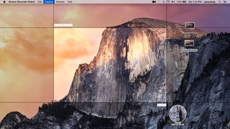Open the Help menu
The height and width of the screenshot is (129, 230).
pyautogui.click(x=70, y=2)
